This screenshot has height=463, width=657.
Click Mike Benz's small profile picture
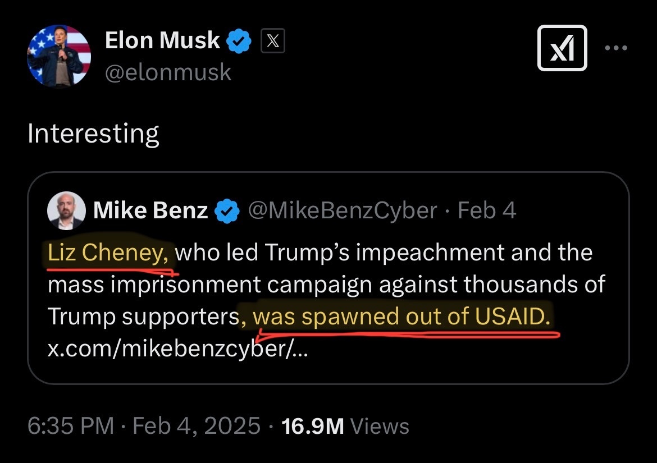coord(67,210)
